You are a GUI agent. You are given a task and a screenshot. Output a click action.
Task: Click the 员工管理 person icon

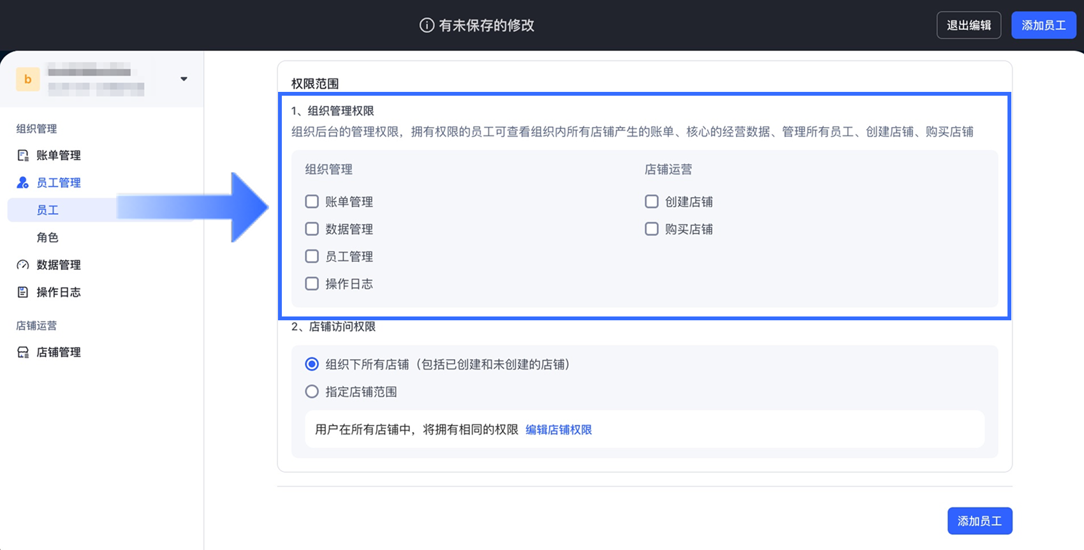tap(23, 182)
